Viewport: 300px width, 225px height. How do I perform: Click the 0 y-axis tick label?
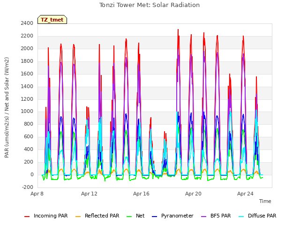click(x=32, y=175)
